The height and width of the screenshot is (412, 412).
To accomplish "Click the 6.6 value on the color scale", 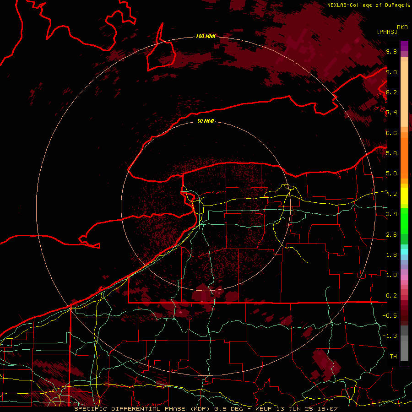I will (x=391, y=133).
